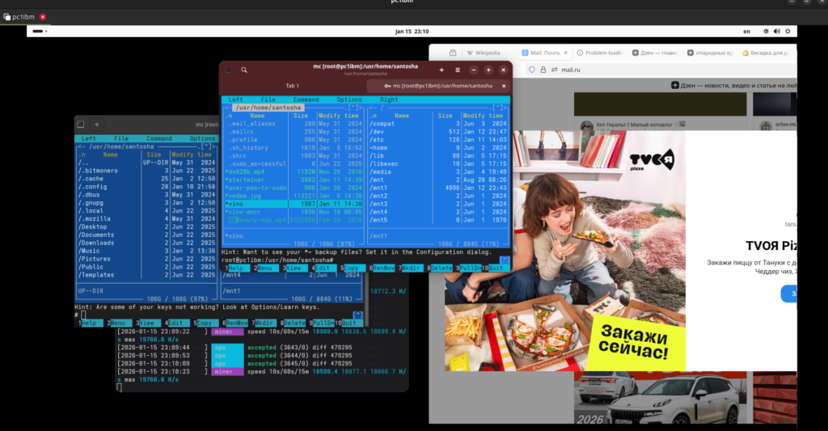This screenshot has width=828, height=431.
Task: Close the mc root@pc1ibm terminal tab
Action: (x=504, y=86)
